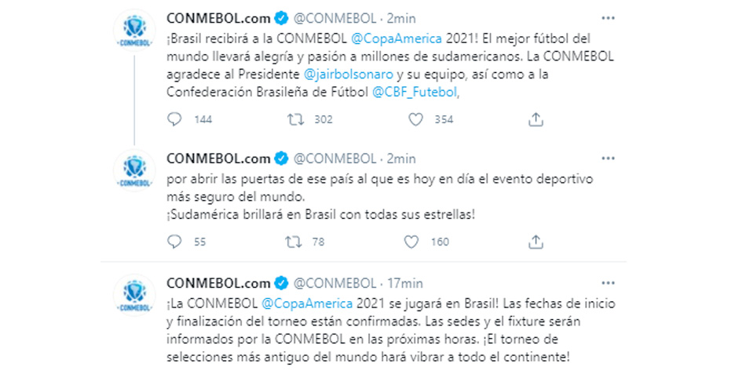Retweet the first tweet with 302 retweets
The image size is (746, 378).
(x=295, y=119)
